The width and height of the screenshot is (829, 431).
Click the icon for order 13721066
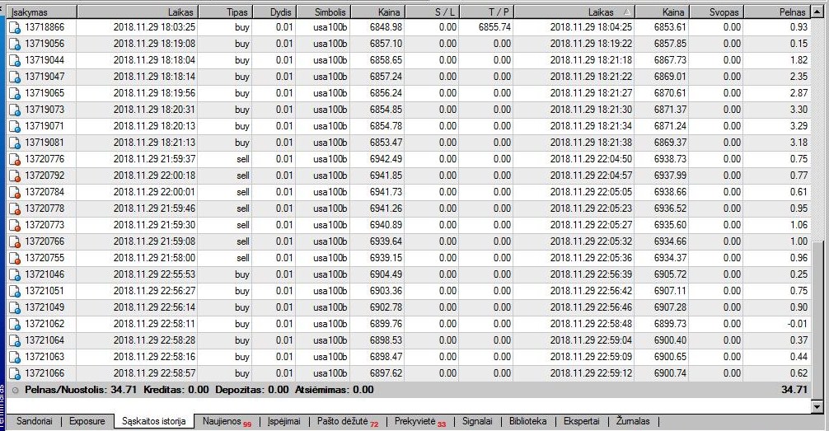14,373
